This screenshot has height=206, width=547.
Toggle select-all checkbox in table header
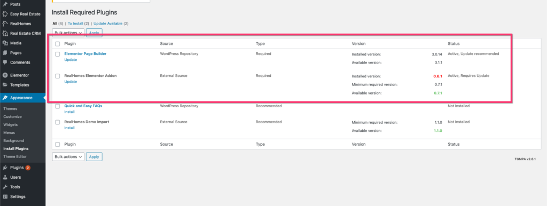[x=58, y=44]
